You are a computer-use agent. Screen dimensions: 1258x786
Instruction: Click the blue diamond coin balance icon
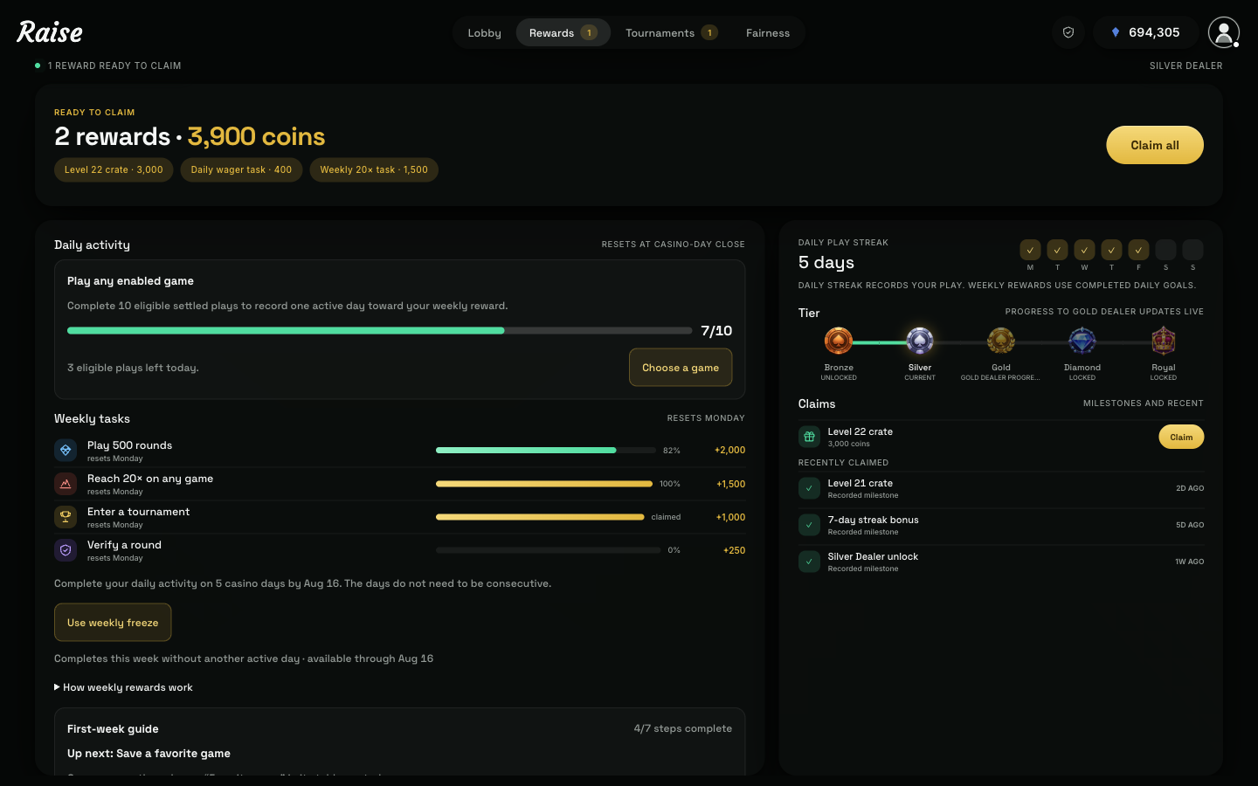click(1116, 32)
